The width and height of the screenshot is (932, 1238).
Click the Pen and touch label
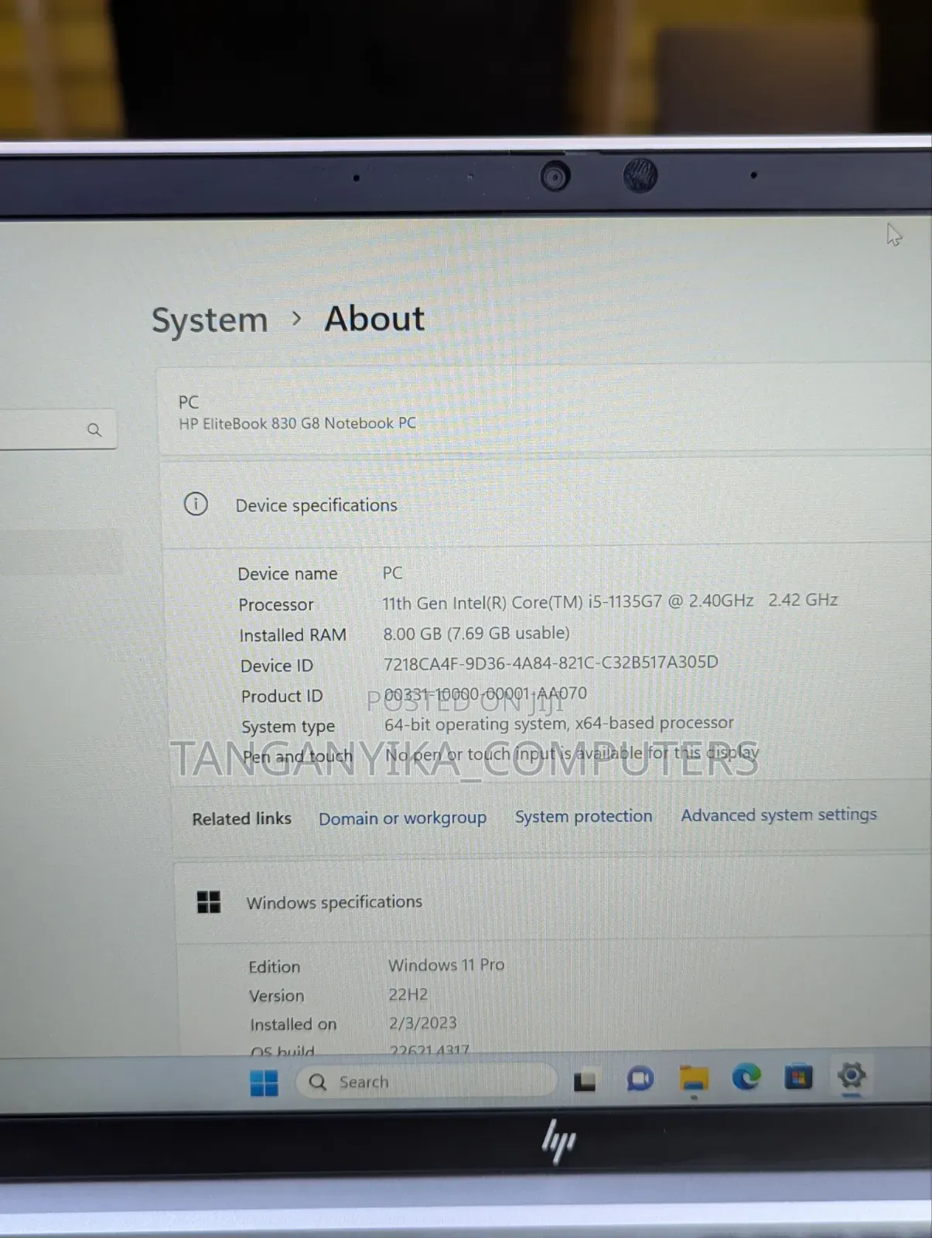click(297, 757)
